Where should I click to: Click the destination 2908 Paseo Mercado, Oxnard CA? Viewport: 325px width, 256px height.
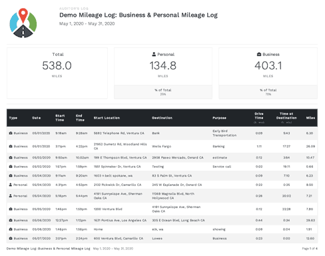pyautogui.click(x=178, y=157)
